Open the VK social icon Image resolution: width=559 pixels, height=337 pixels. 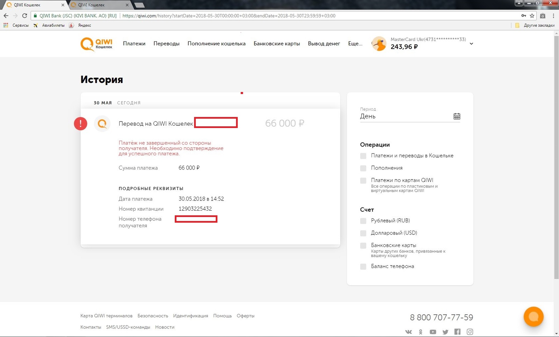(x=408, y=332)
